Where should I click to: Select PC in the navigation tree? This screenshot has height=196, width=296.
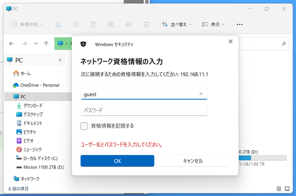[38, 97]
